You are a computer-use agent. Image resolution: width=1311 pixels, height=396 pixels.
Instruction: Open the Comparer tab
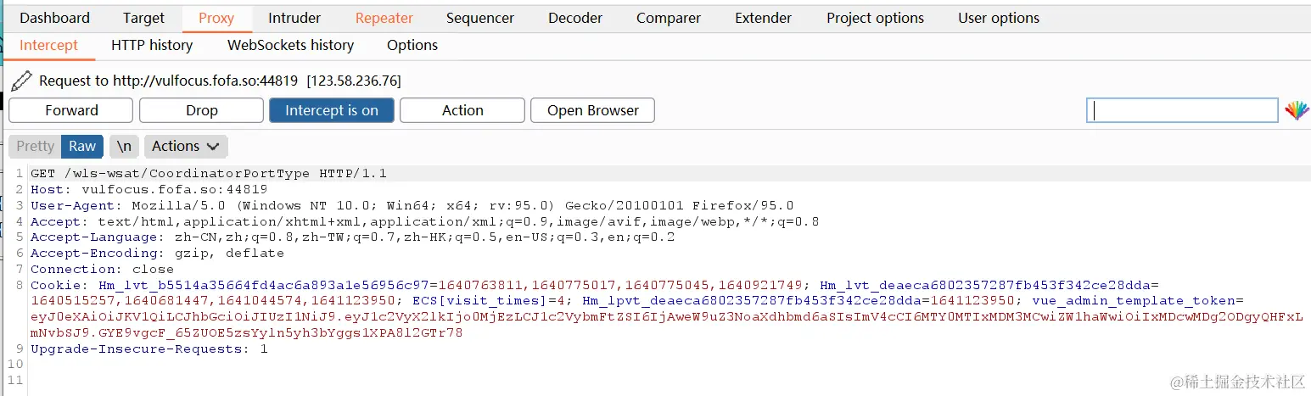coord(669,18)
